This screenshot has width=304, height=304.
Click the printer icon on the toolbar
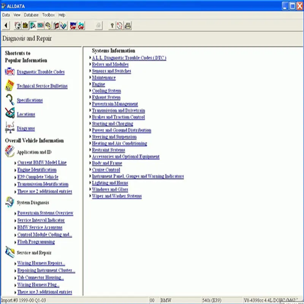(x=128, y=25)
